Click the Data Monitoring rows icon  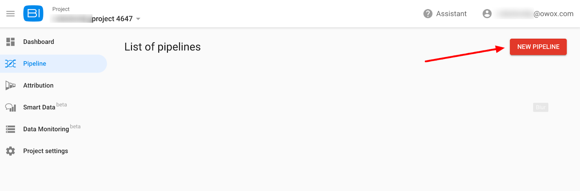tap(11, 129)
